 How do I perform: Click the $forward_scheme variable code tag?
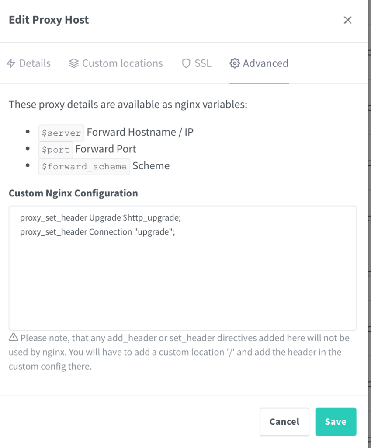click(x=84, y=167)
